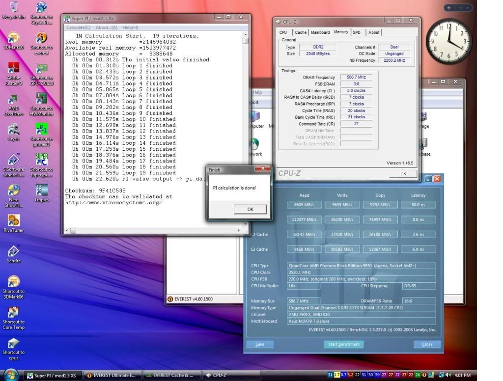The width and height of the screenshot is (503, 381).
Task: Open Shortcut to 3DMark06 desktop icon
Action: click(x=13, y=287)
